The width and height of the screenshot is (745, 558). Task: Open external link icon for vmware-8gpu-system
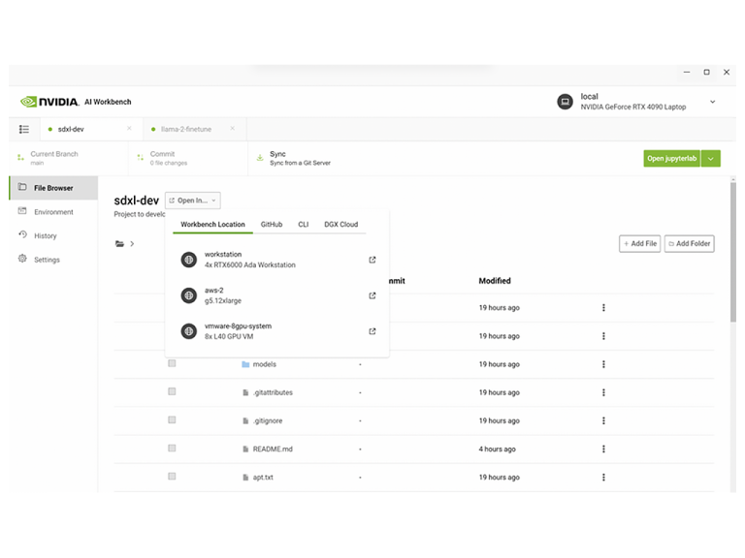pyautogui.click(x=372, y=331)
